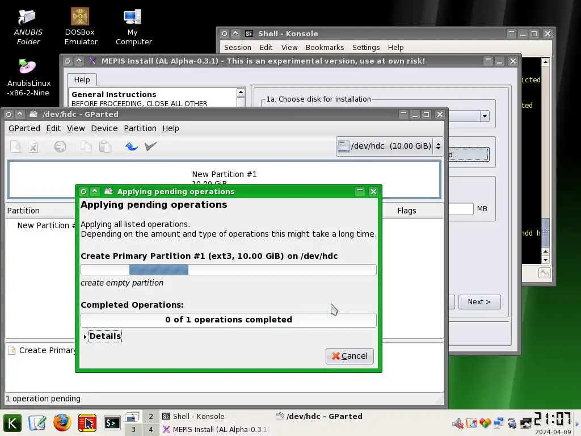Open the DOSBox Emulator desktop icon
This screenshot has width=581, height=436.
tap(81, 27)
